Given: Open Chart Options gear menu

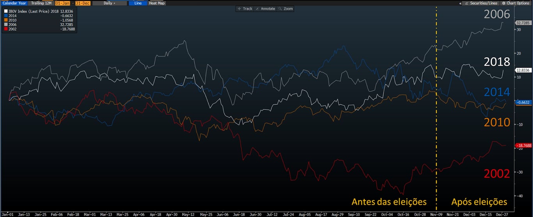Looking at the screenshot, I should [516, 3].
